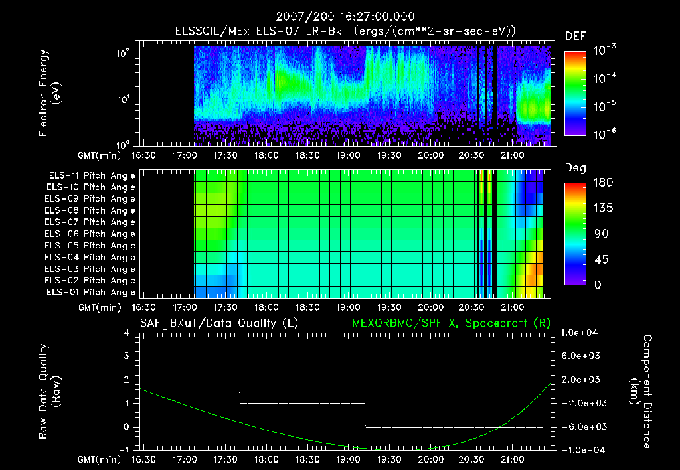
Task: Click the ELS-09 Pitch Angle row label
Action: click(x=90, y=198)
